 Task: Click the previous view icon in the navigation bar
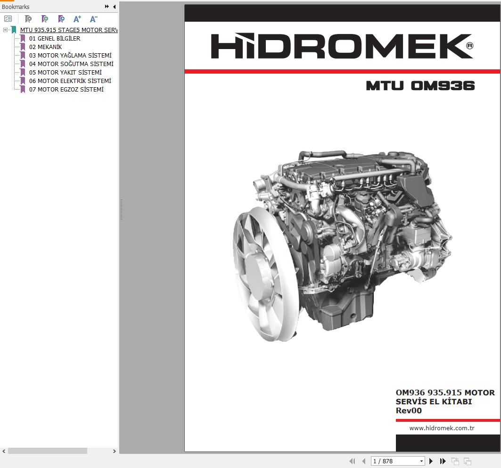pos(455,461)
